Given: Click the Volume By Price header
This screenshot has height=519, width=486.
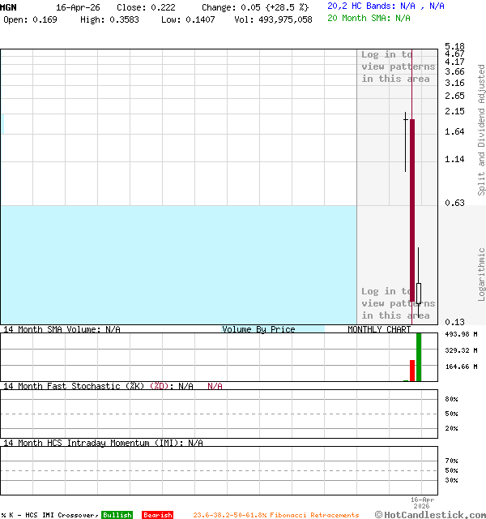Looking at the screenshot, I should coord(258,329).
